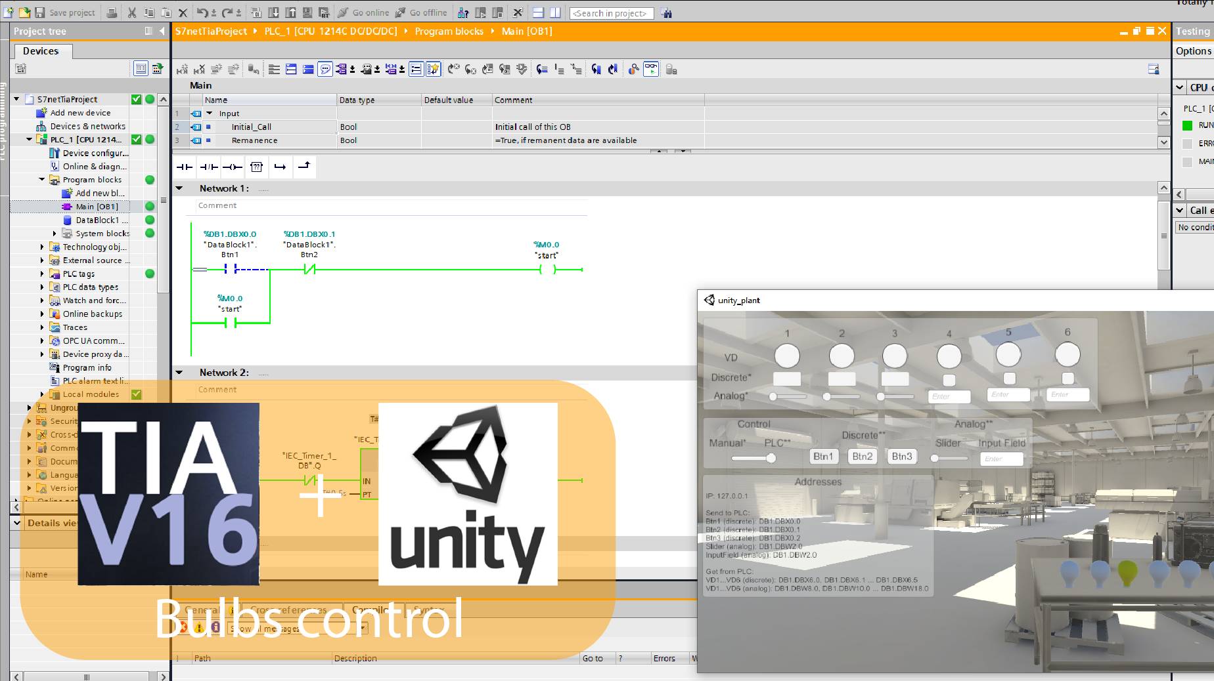Insert a normally closed contact
This screenshot has width=1214, height=681.
pyautogui.click(x=209, y=167)
